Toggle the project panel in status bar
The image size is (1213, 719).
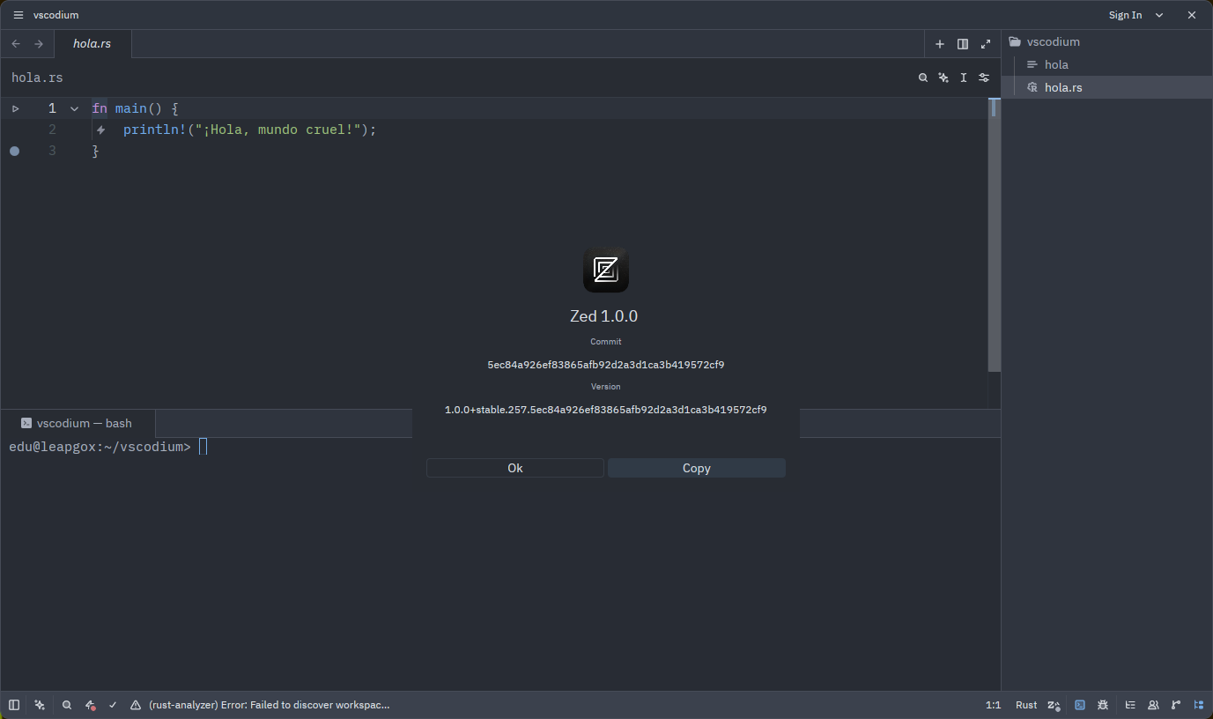click(1198, 705)
